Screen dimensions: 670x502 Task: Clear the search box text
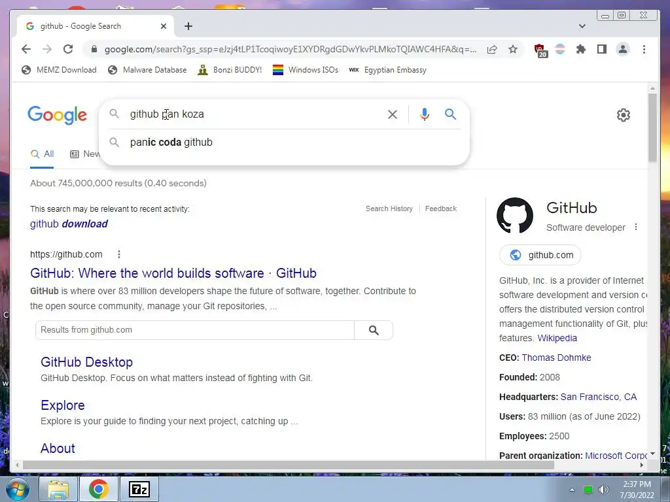pyautogui.click(x=393, y=114)
